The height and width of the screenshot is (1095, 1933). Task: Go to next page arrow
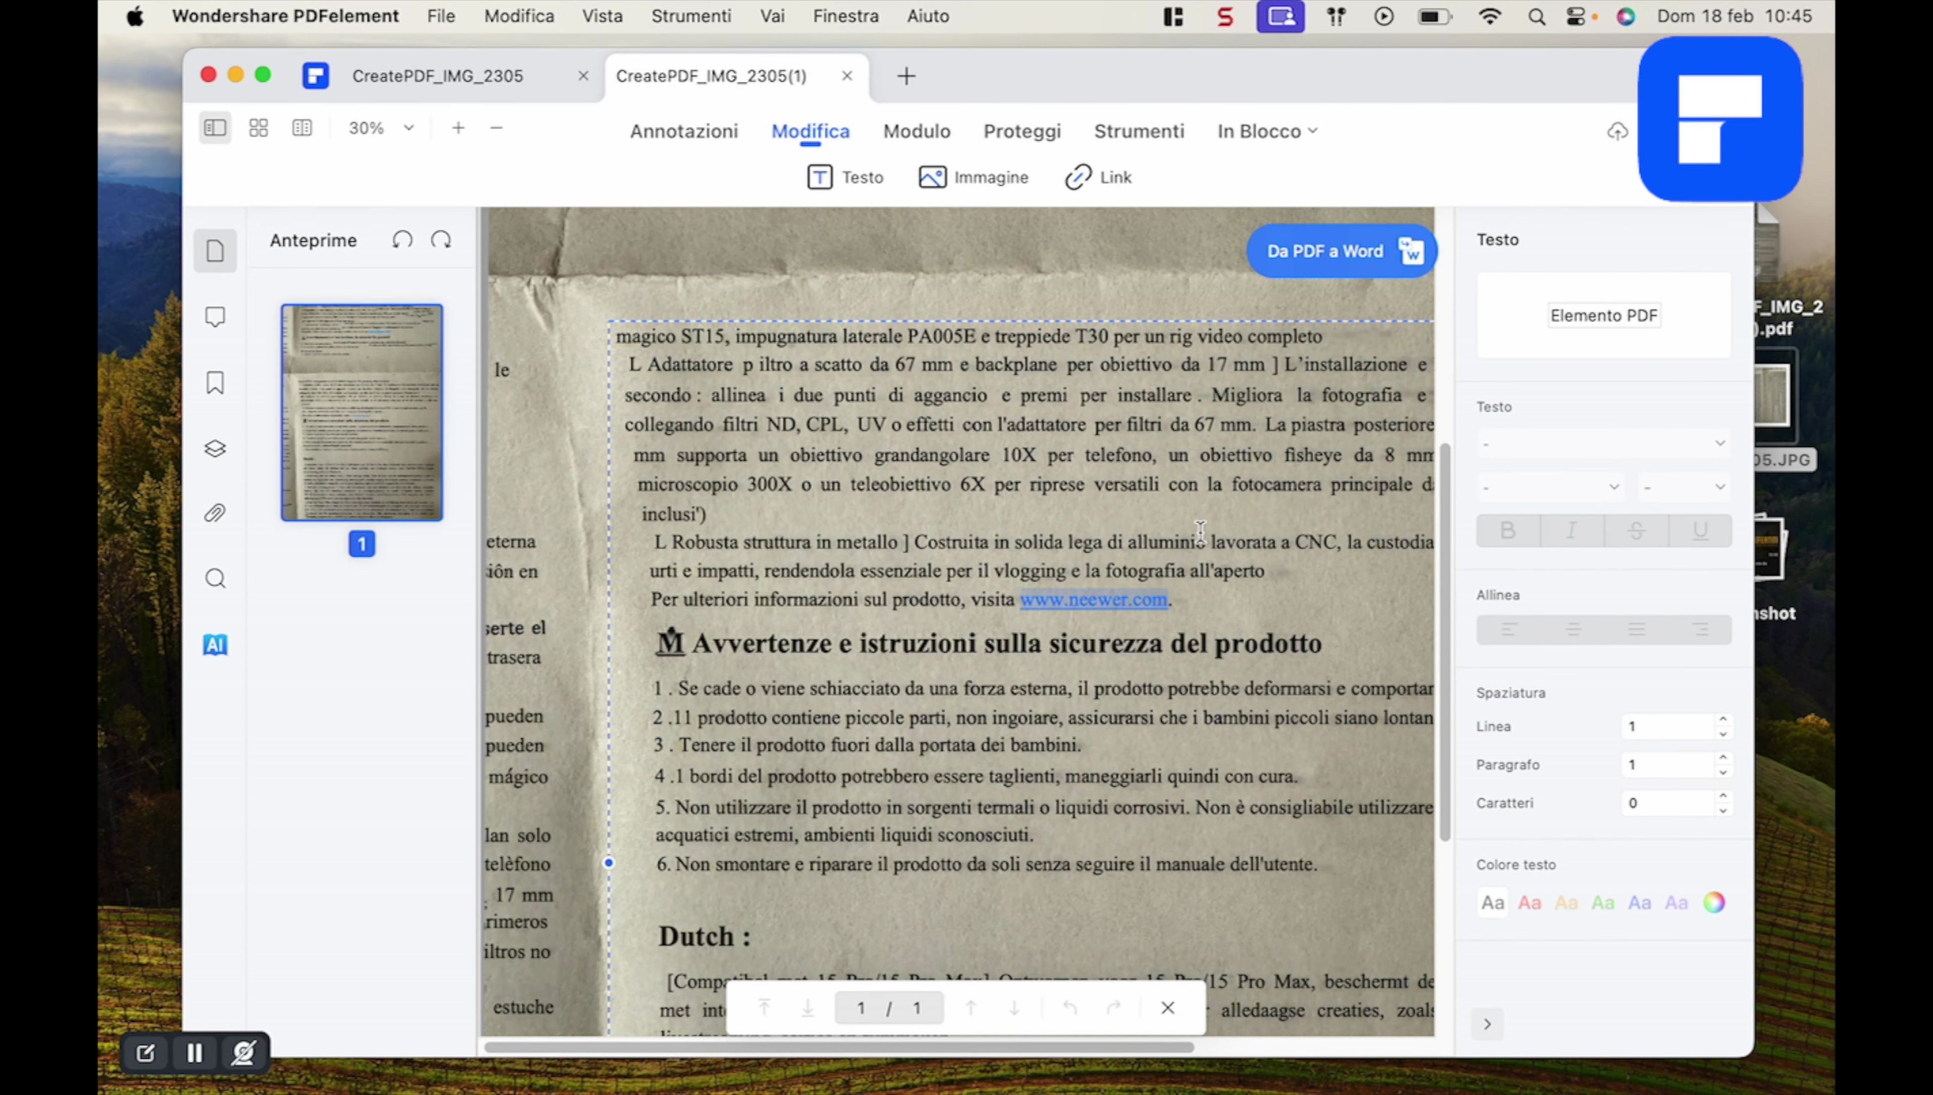point(1015,1008)
